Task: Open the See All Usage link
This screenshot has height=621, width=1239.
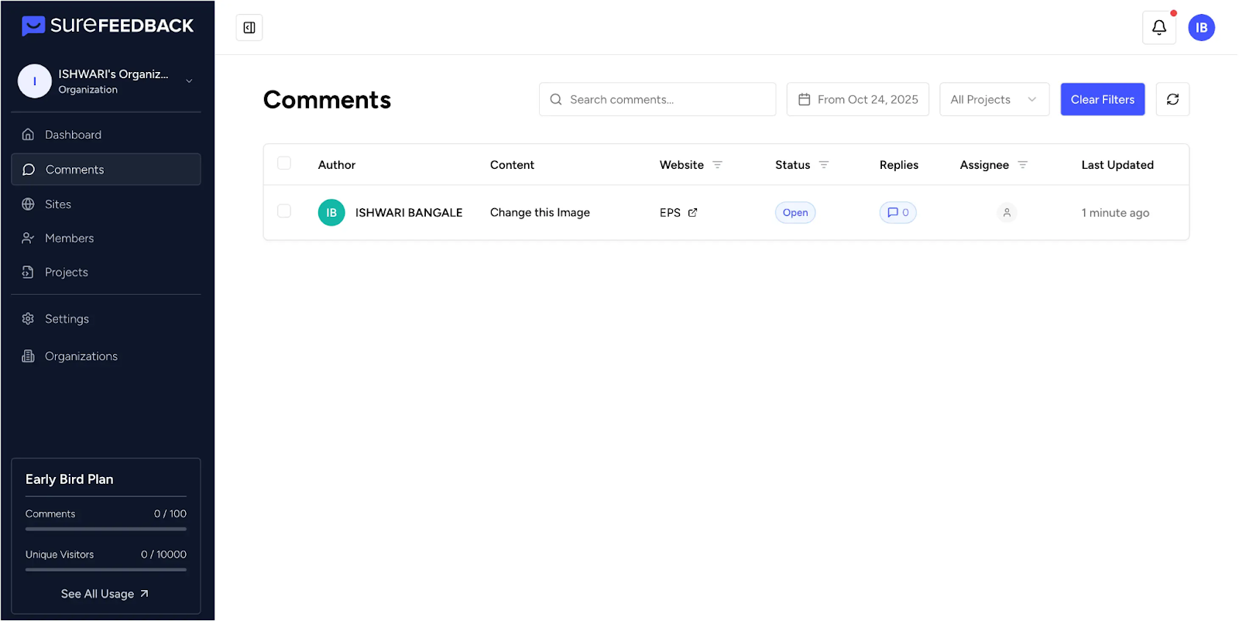Action: coord(105,594)
